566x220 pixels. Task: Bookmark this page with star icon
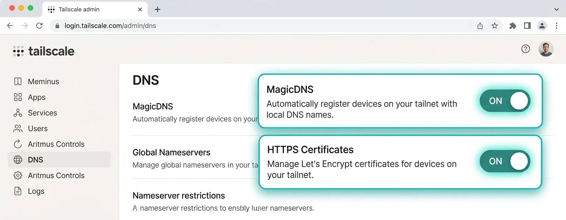click(x=494, y=26)
